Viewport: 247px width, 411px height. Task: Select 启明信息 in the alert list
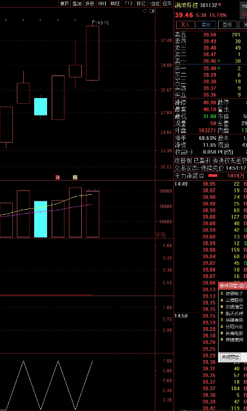pyautogui.click(x=234, y=306)
